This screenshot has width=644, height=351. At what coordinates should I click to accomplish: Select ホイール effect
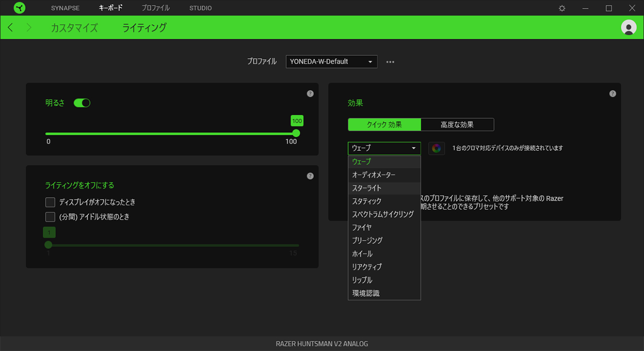pos(384,254)
